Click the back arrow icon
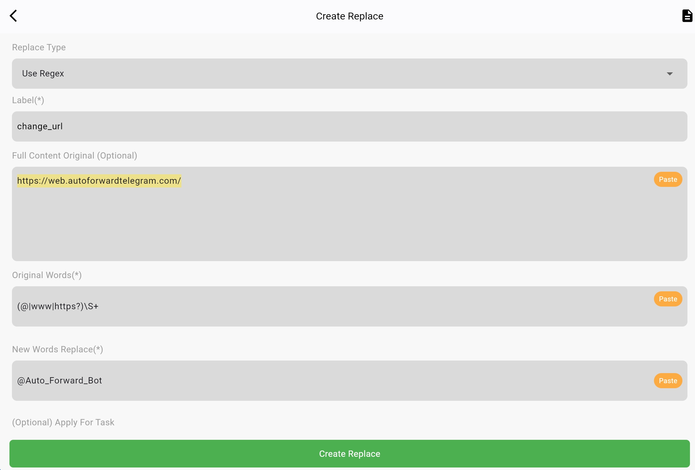695x470 pixels. 13,16
